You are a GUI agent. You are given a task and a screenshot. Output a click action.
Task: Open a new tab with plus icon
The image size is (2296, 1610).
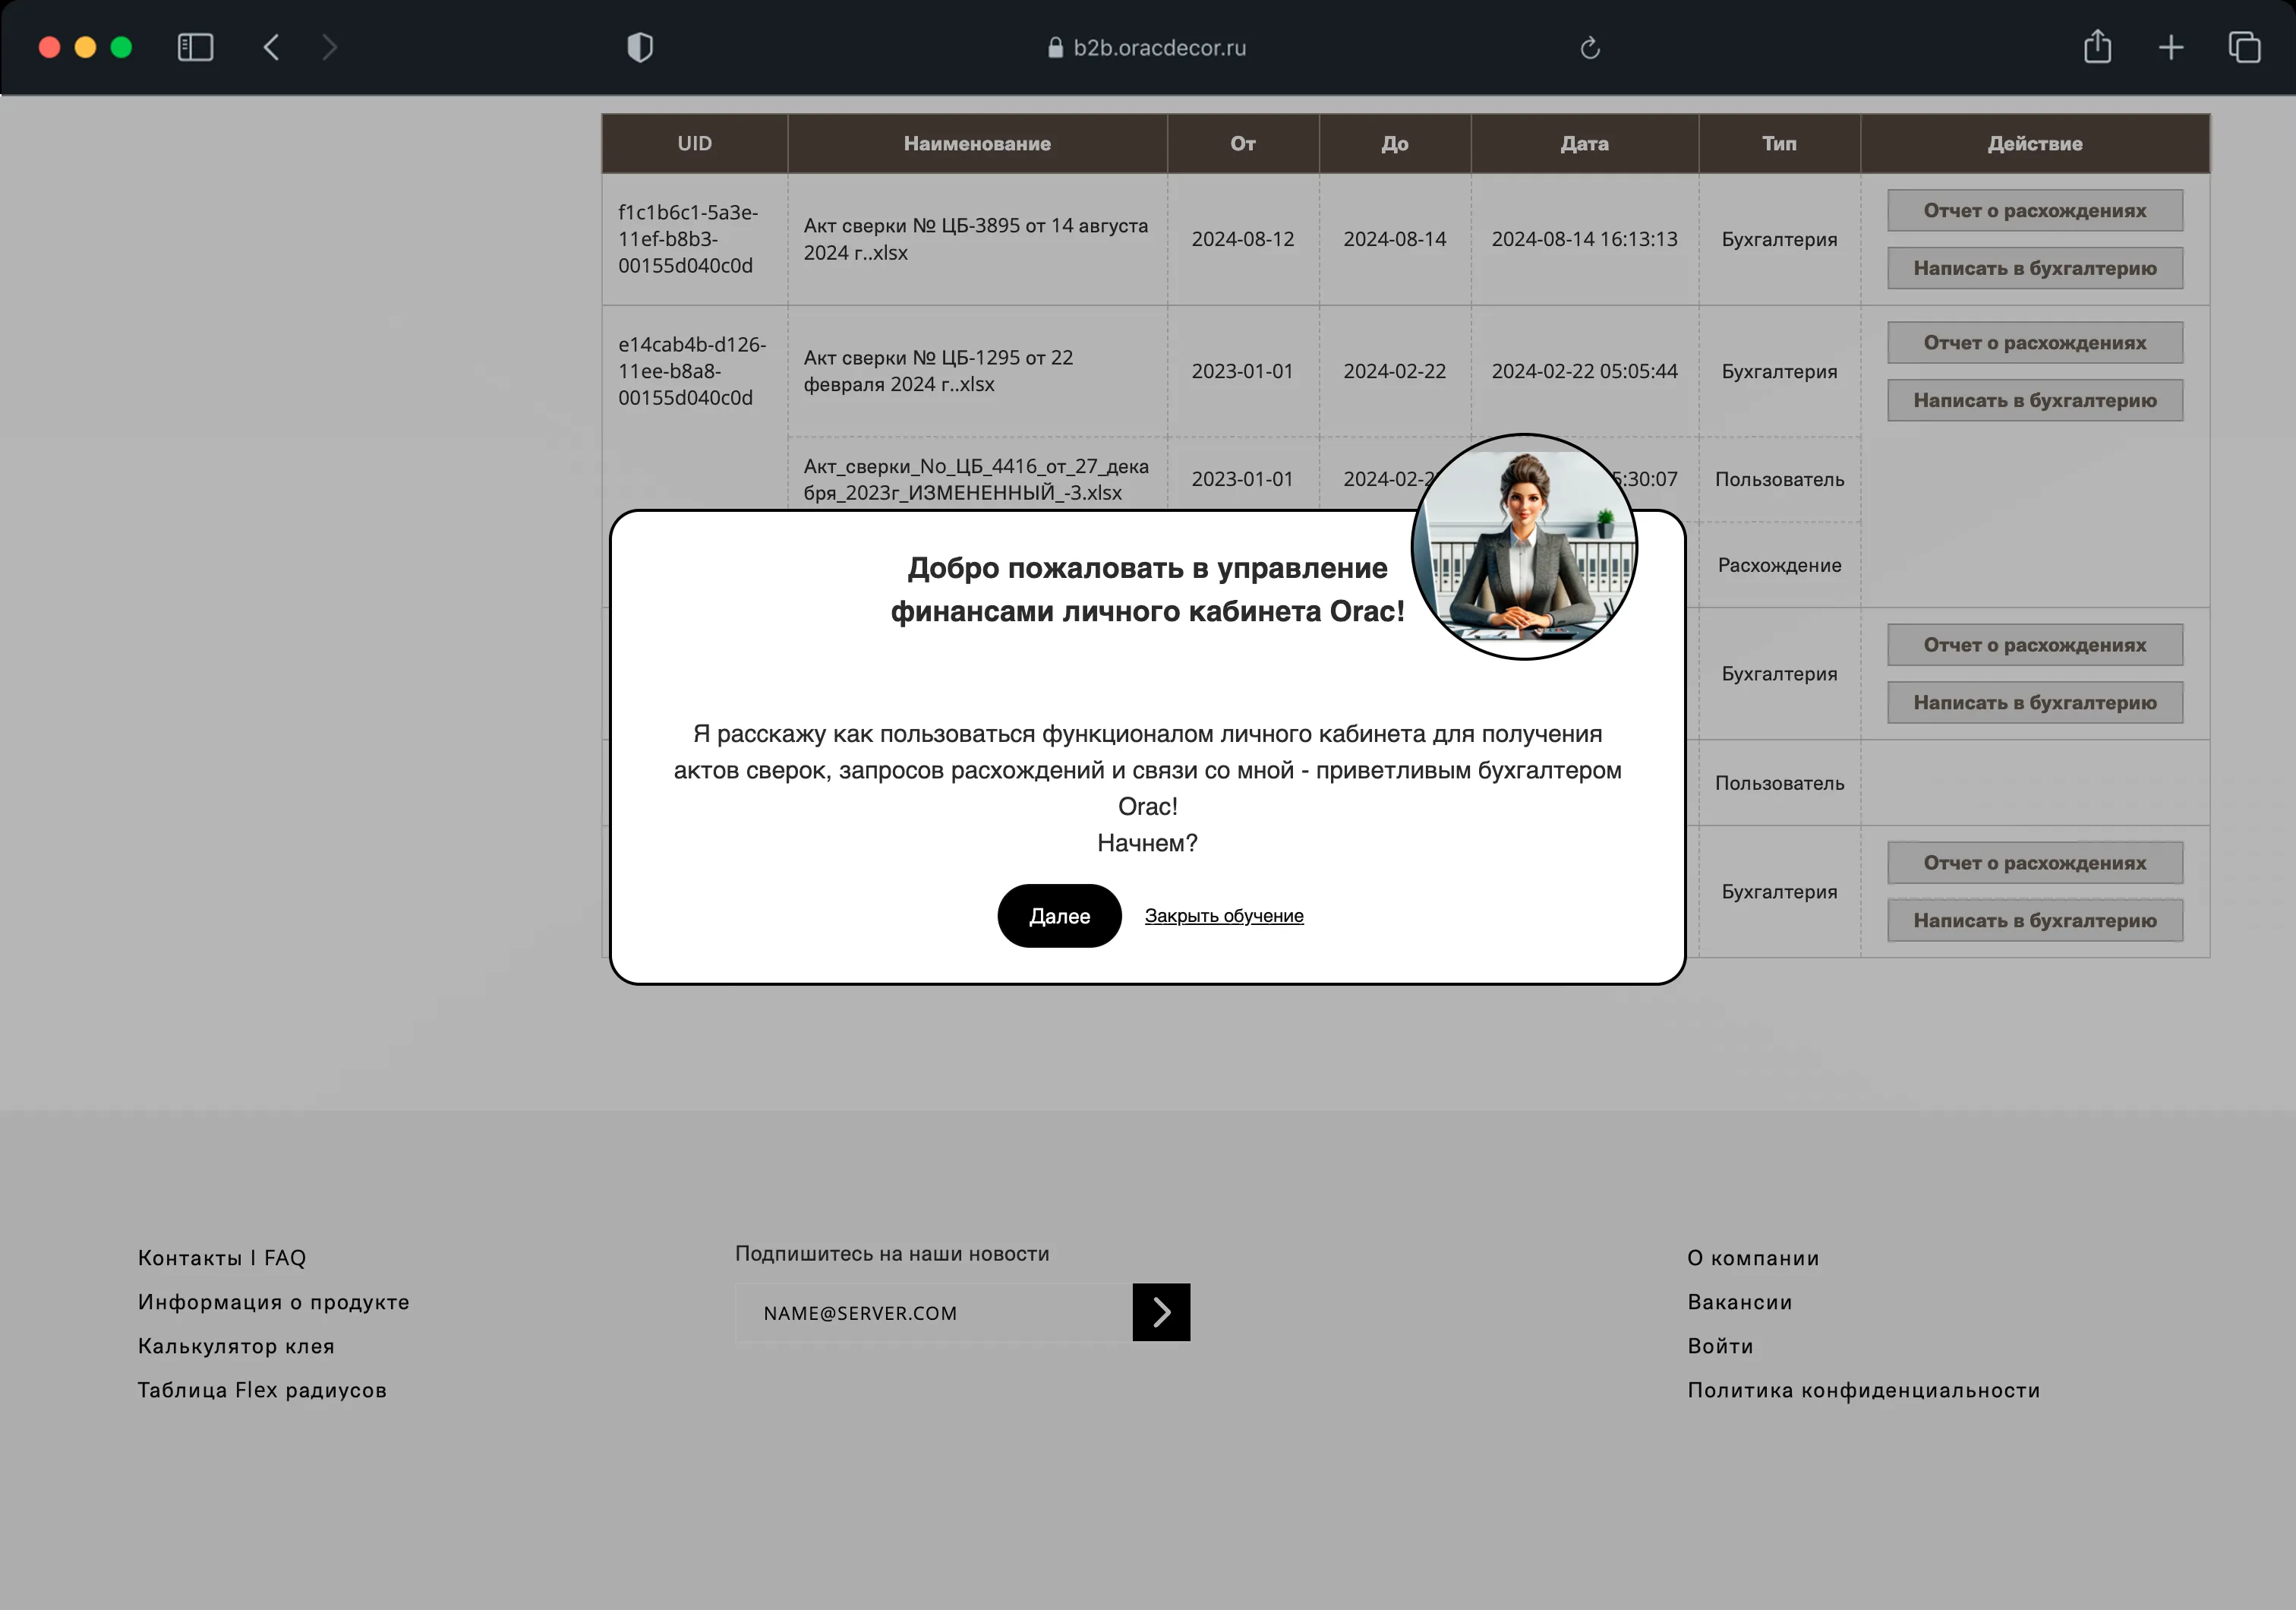(x=2171, y=47)
